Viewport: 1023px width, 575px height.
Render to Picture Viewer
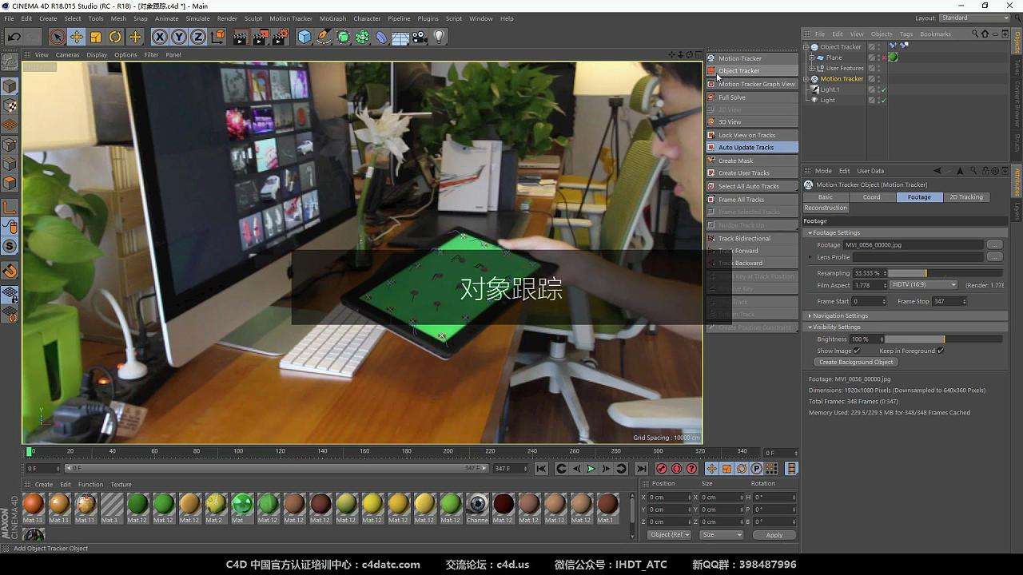pyautogui.click(x=261, y=37)
